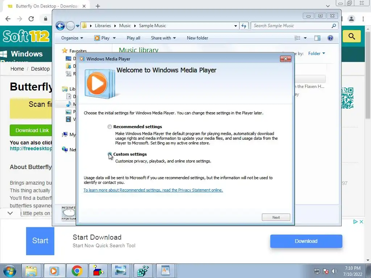
Task: Close the Windows Media Player welcome dialog
Action: tap(285, 59)
